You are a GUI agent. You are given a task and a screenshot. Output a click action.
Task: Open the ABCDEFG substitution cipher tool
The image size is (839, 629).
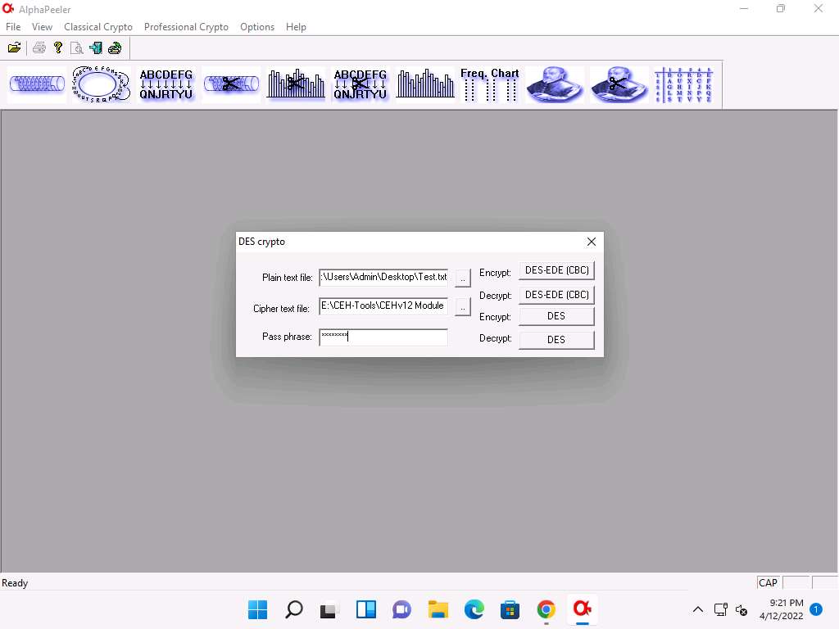point(166,84)
